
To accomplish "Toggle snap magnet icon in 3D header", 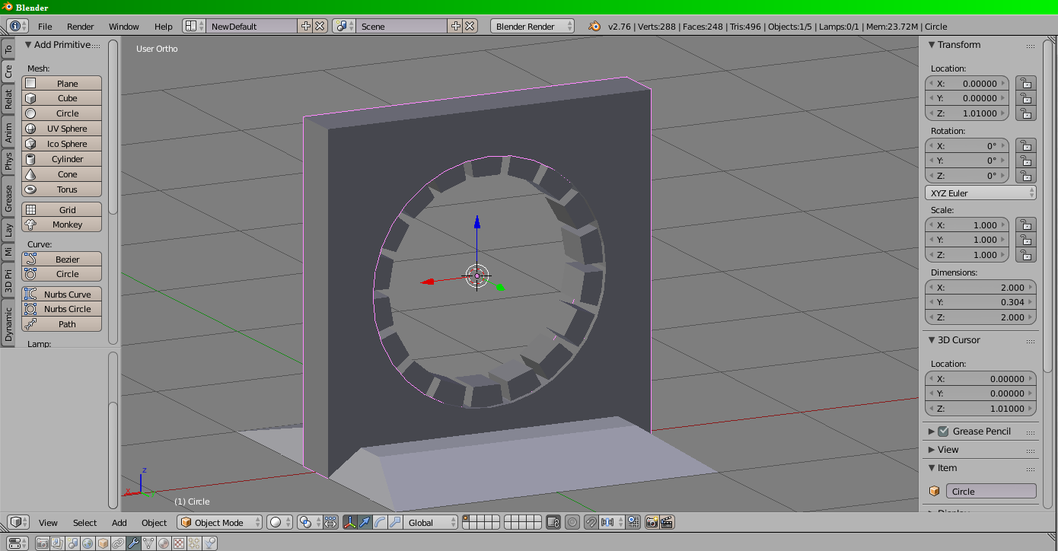I will tap(591, 522).
